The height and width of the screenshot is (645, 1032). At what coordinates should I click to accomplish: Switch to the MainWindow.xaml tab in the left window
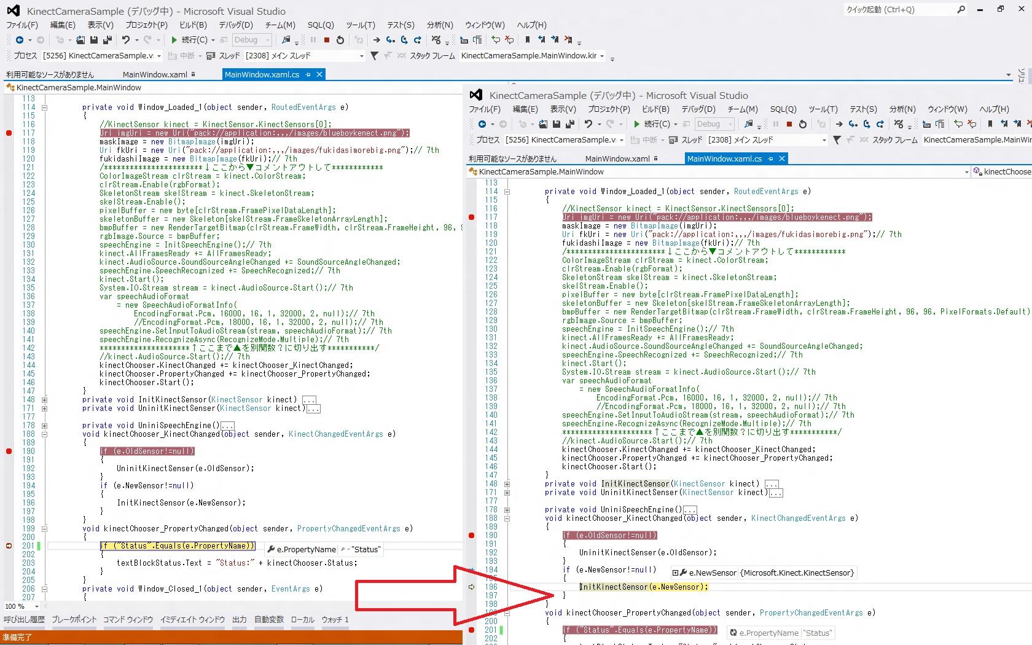(155, 74)
